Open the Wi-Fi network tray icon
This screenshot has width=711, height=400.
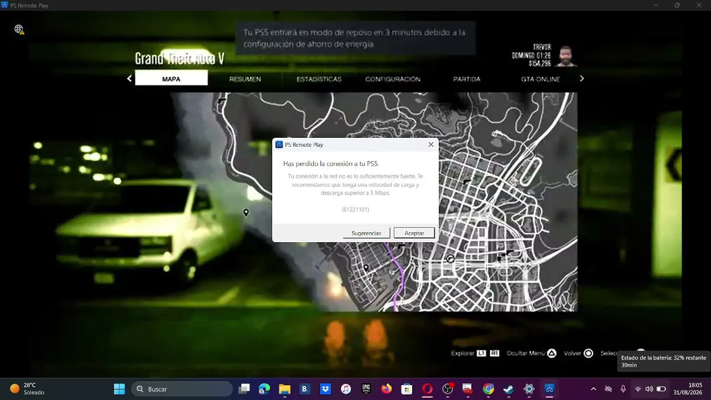point(638,389)
